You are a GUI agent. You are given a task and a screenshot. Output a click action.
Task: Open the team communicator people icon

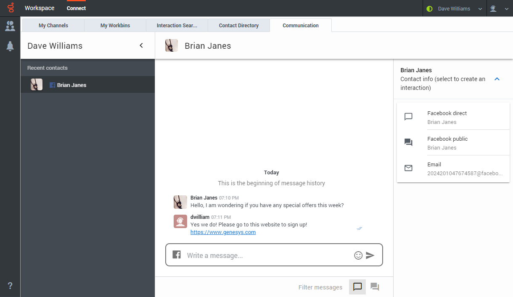10,26
